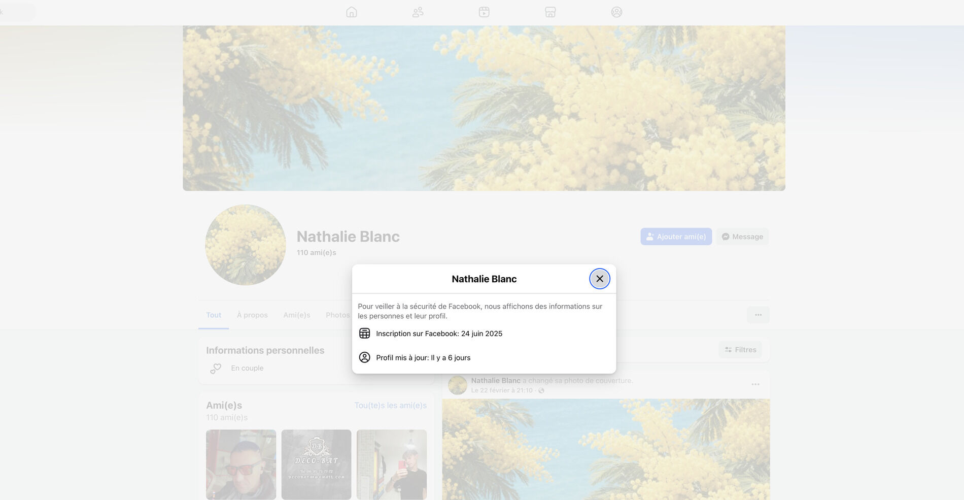The image size is (964, 500).
Task: Click the profile icon beside Profil mis à jour
Action: [364, 357]
